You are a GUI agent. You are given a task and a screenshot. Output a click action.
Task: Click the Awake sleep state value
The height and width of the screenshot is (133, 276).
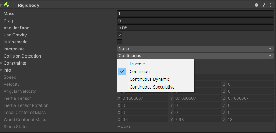pyautogui.click(x=124, y=127)
